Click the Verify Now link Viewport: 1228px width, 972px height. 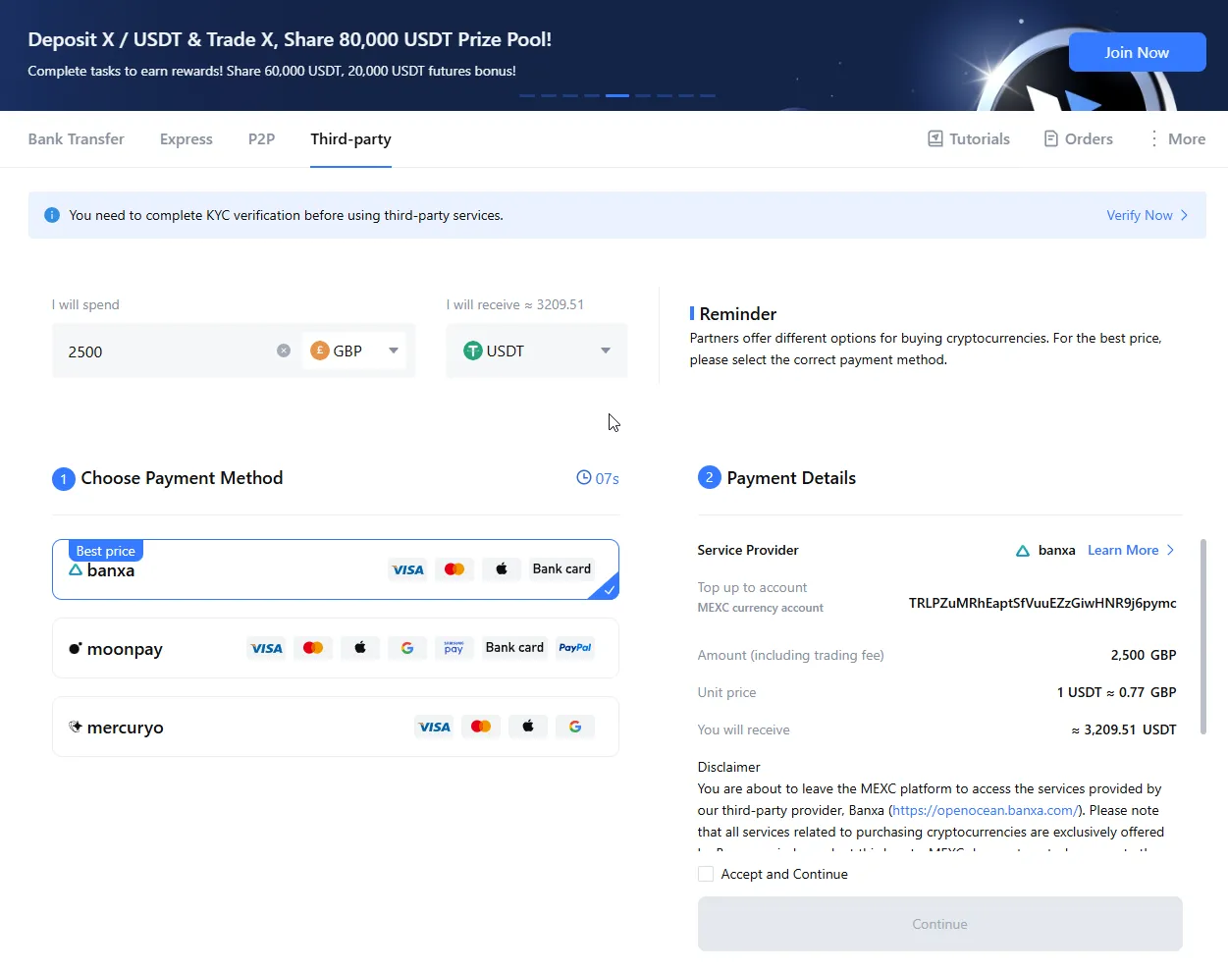1140,215
